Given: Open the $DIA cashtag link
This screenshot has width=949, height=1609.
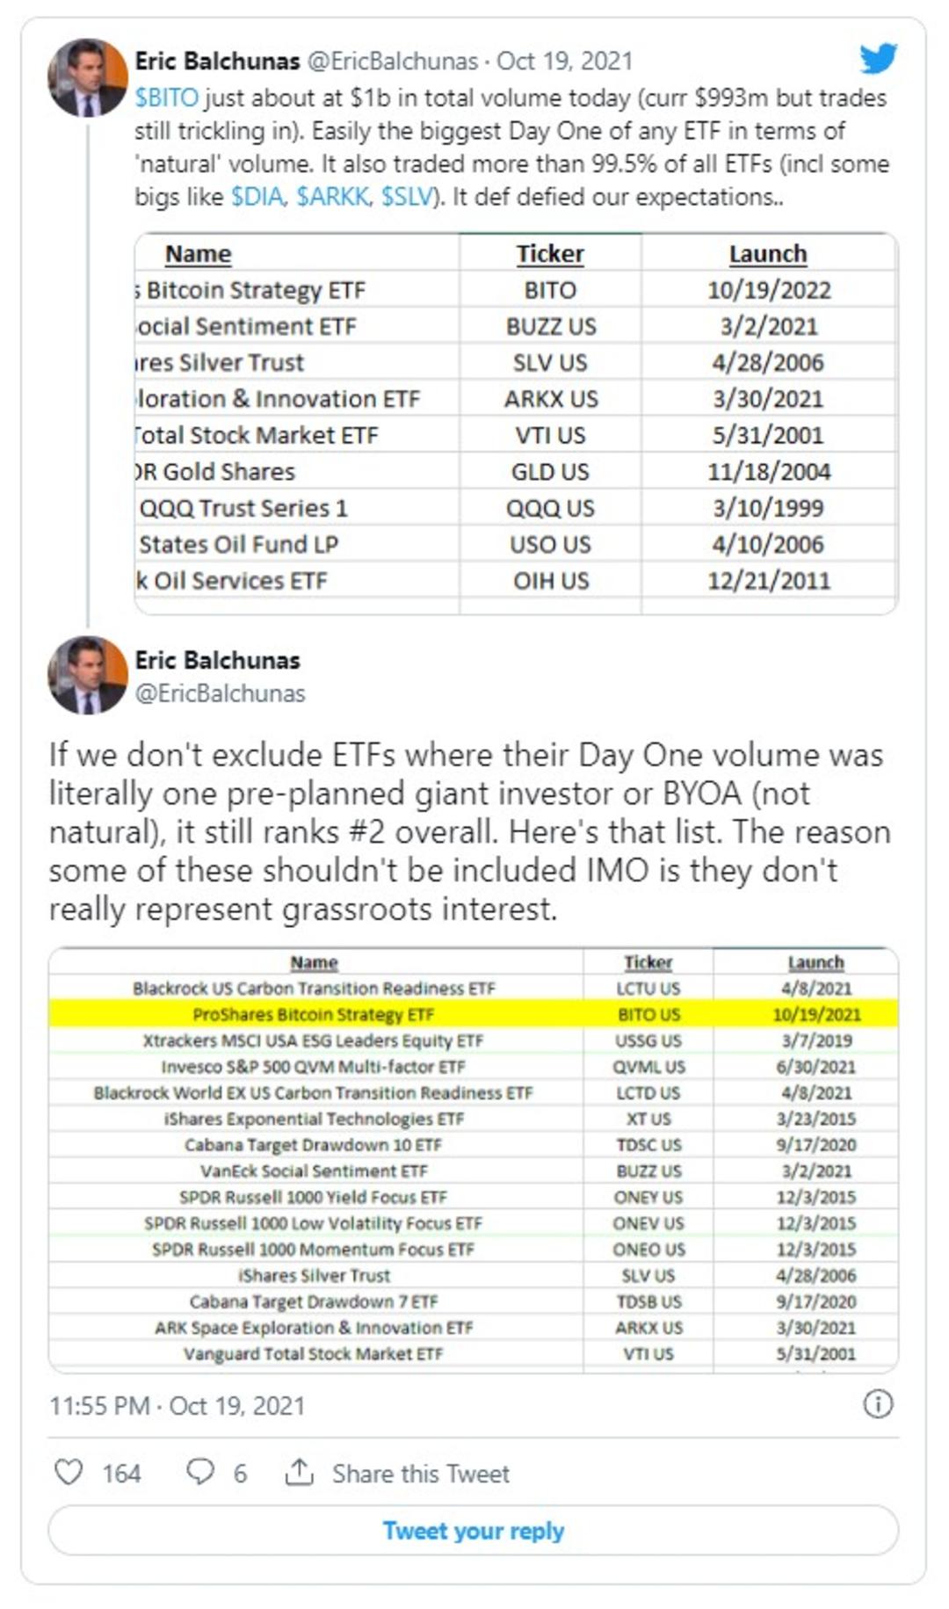Looking at the screenshot, I should point(257,197).
